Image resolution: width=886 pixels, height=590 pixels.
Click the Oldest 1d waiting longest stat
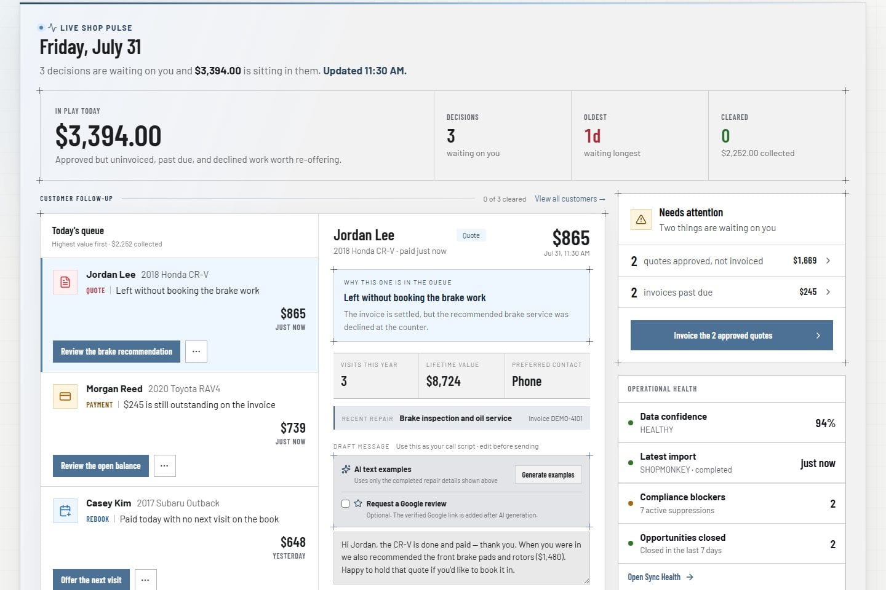click(x=640, y=136)
